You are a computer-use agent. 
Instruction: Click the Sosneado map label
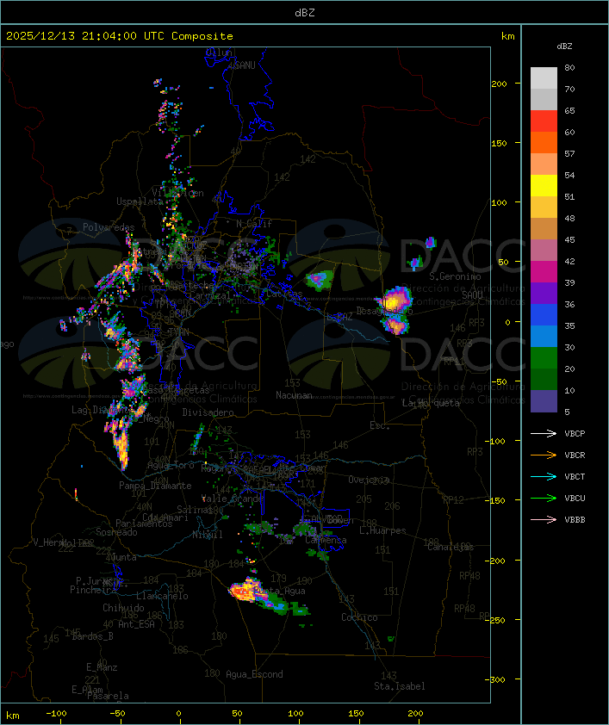[116, 532]
